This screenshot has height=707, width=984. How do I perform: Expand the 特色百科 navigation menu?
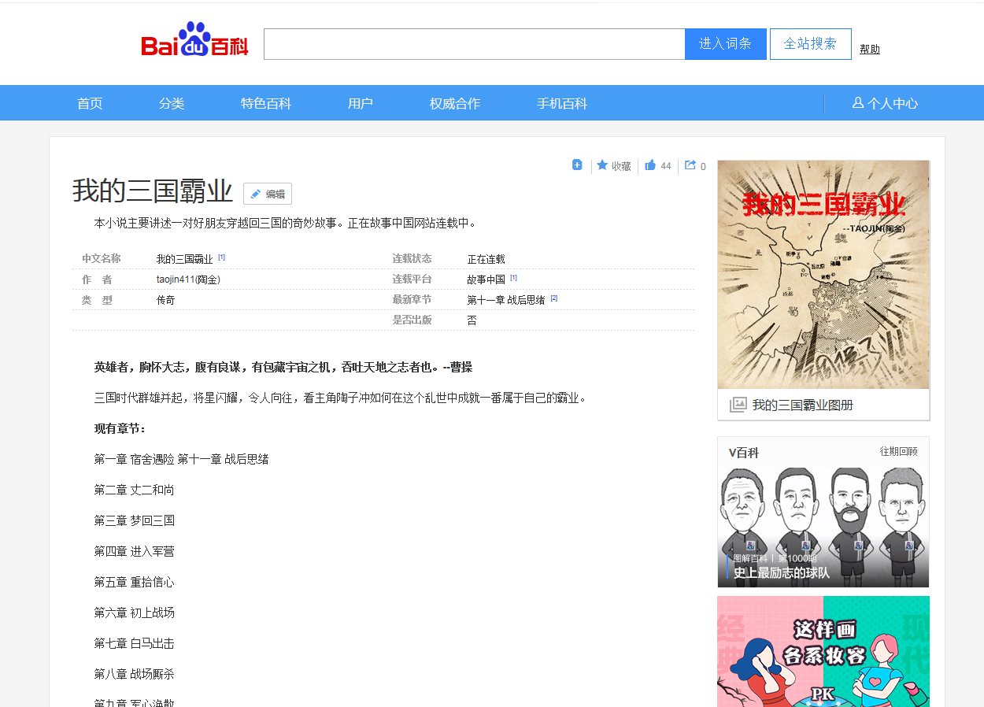(266, 103)
